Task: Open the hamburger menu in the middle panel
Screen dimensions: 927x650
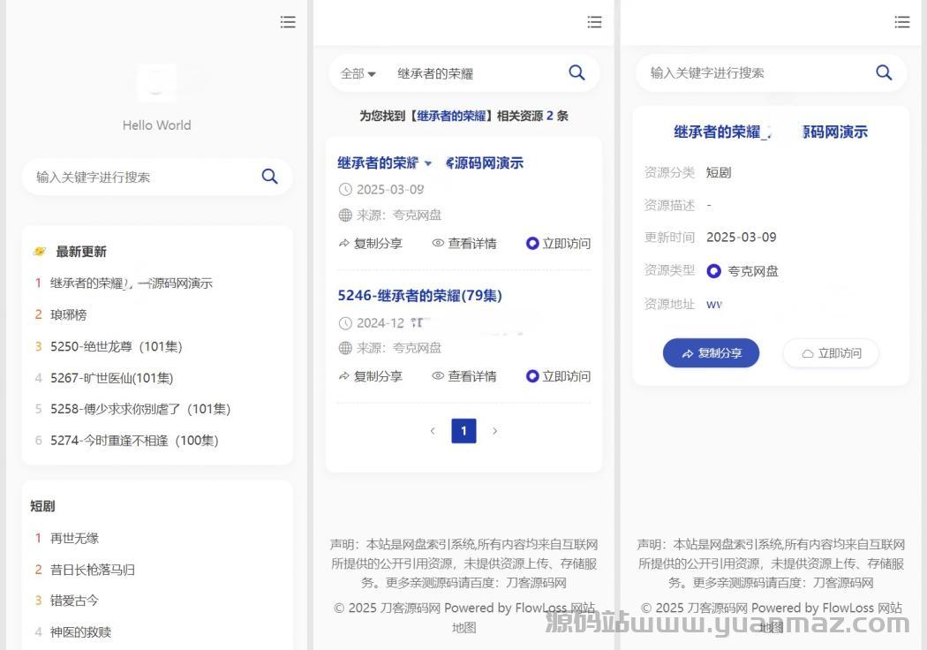Action: [595, 22]
